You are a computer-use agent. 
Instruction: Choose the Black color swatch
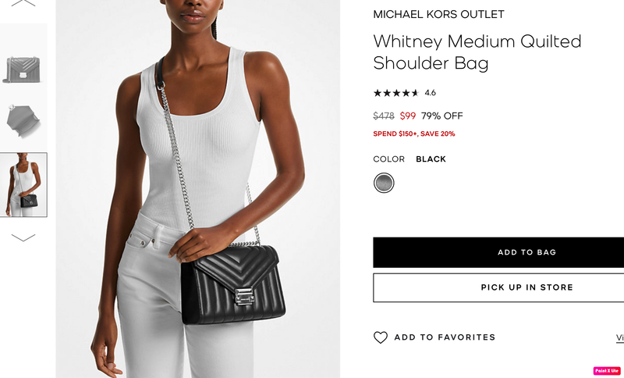point(384,184)
